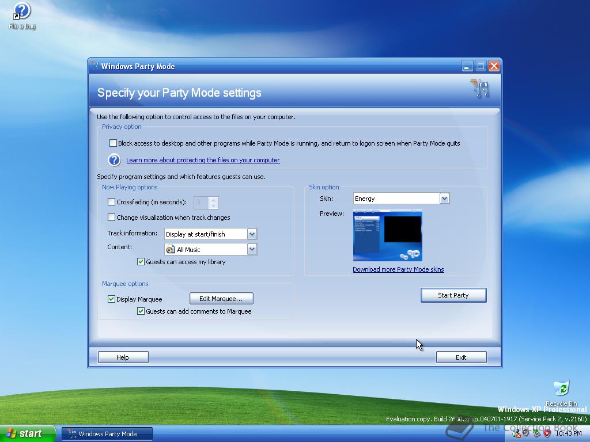This screenshot has height=442, width=590.
Task: Enable the Crossfading checkbox
Action: click(111, 202)
